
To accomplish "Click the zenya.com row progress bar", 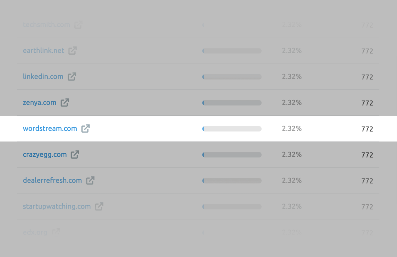I will point(232,103).
